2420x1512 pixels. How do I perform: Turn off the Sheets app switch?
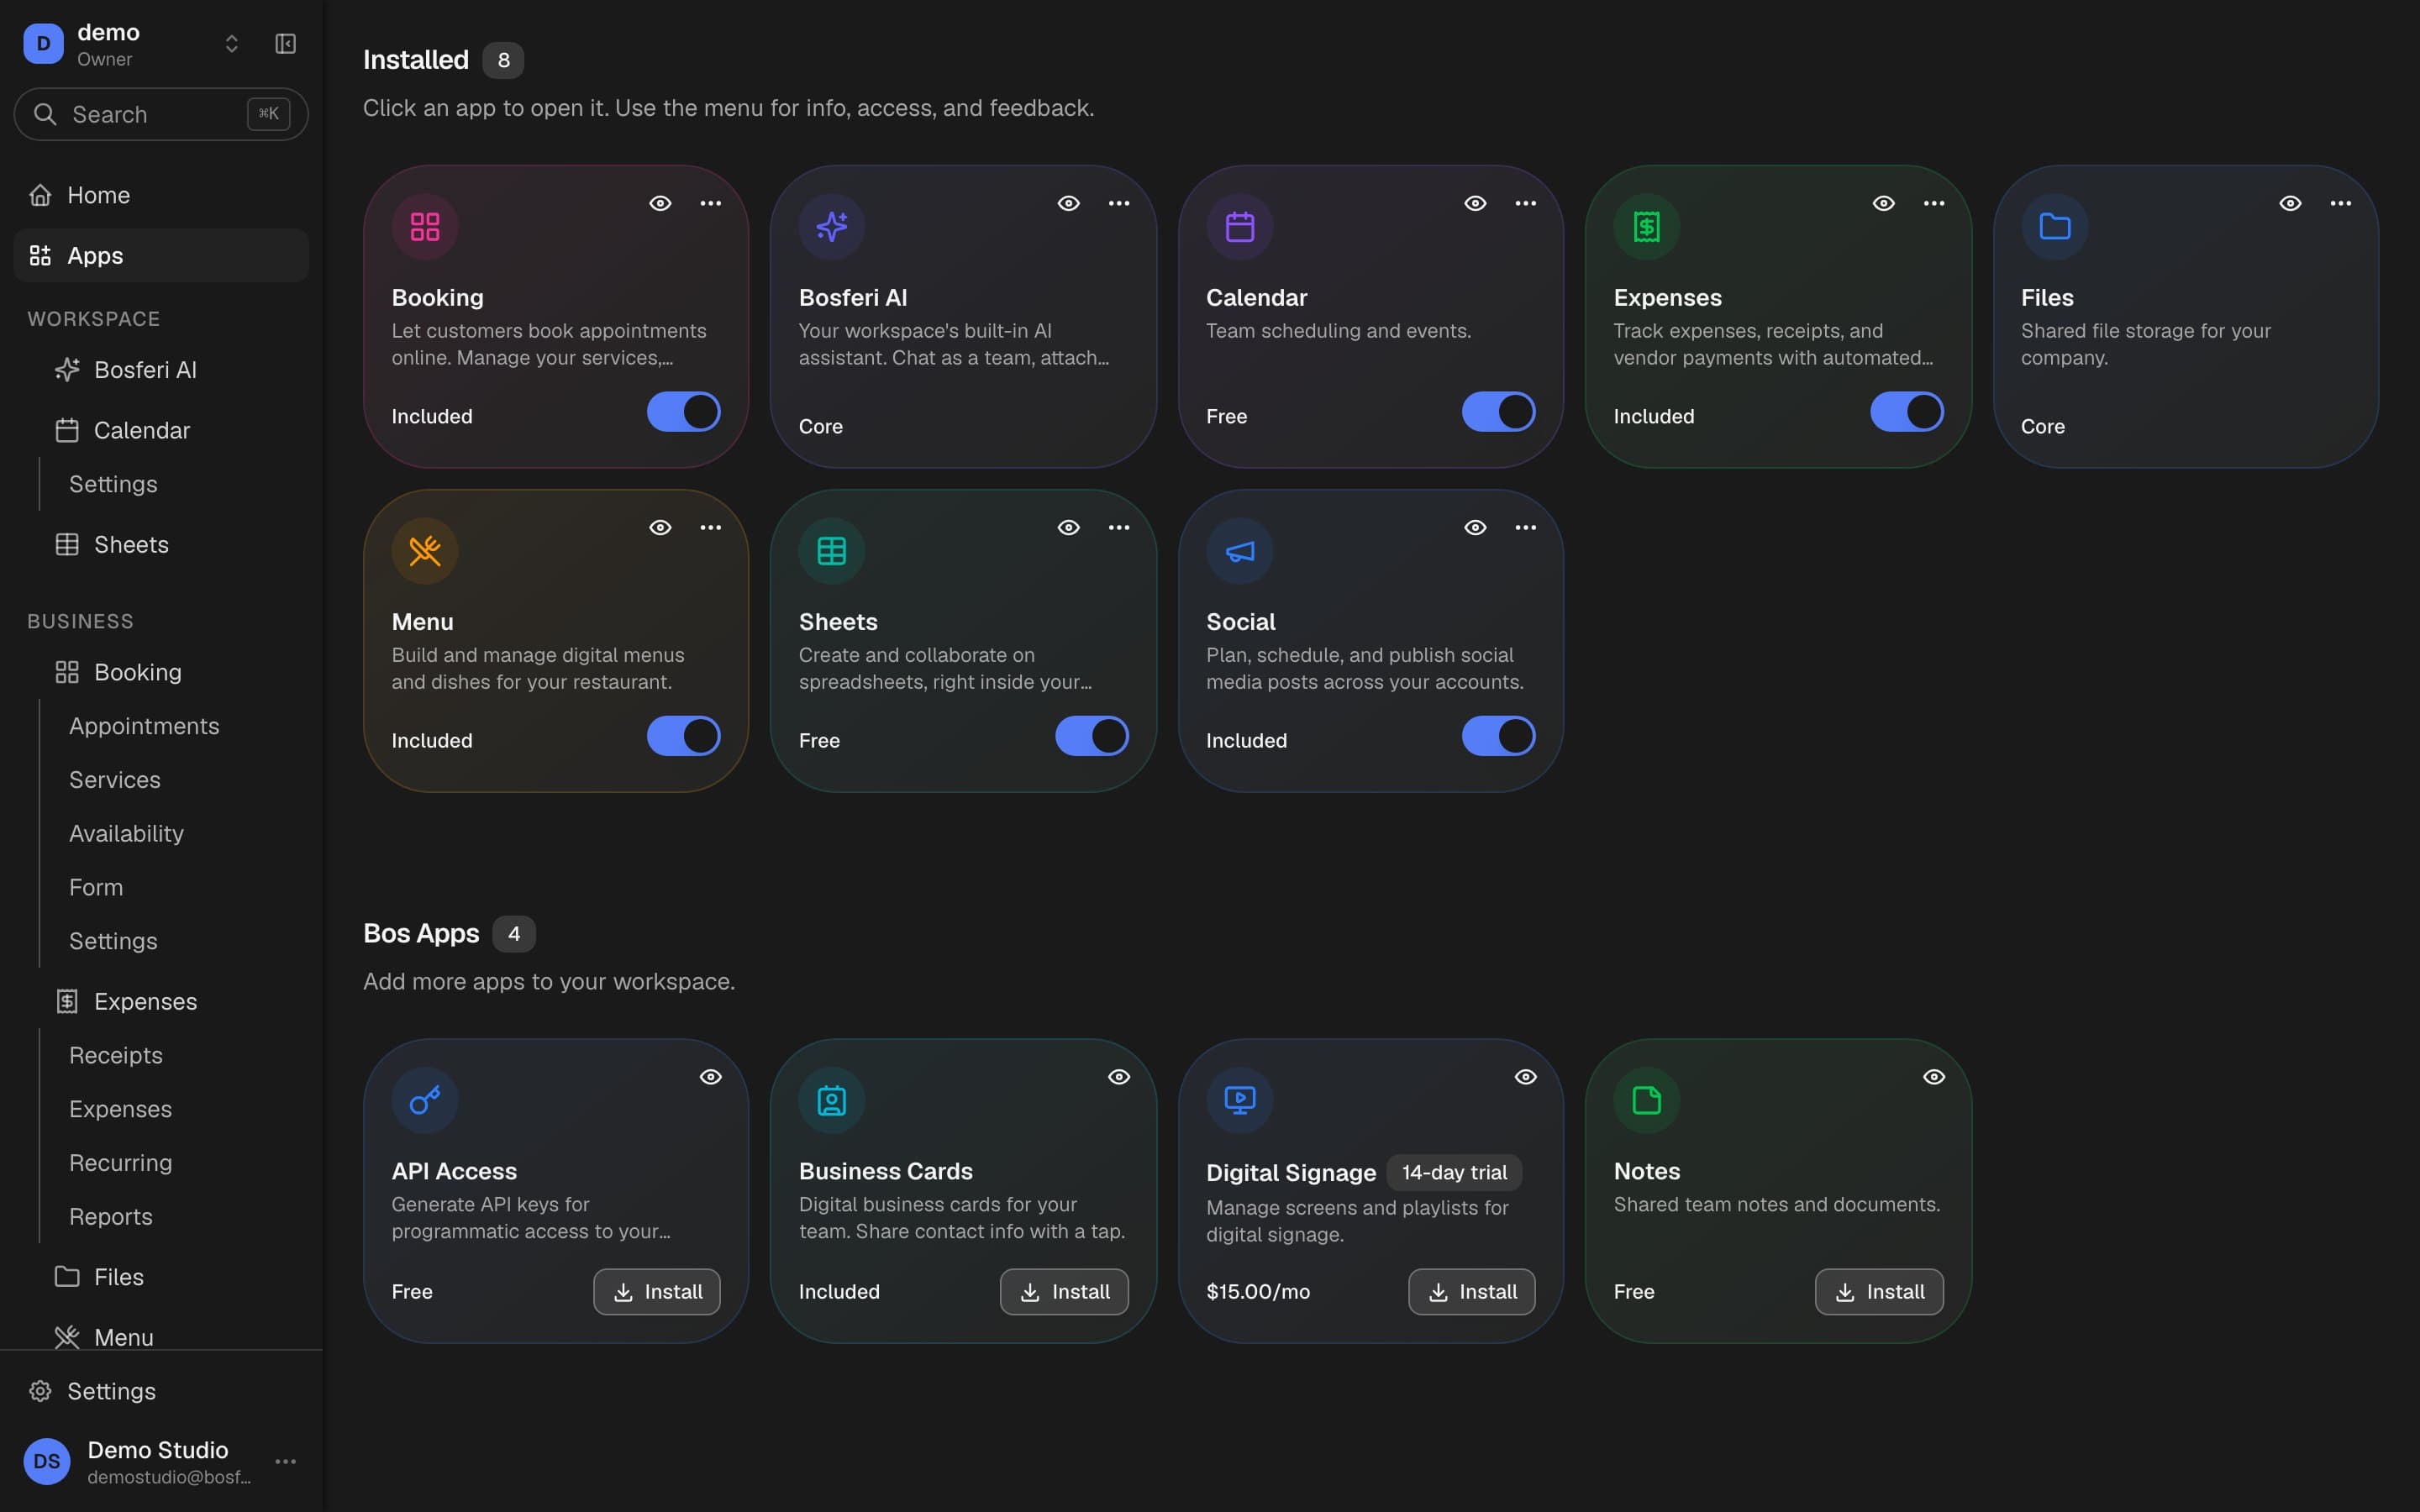click(1092, 736)
